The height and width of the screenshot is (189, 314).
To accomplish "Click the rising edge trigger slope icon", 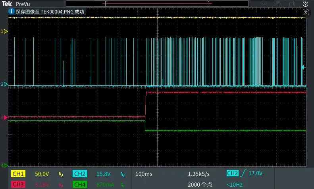I will click(243, 173).
